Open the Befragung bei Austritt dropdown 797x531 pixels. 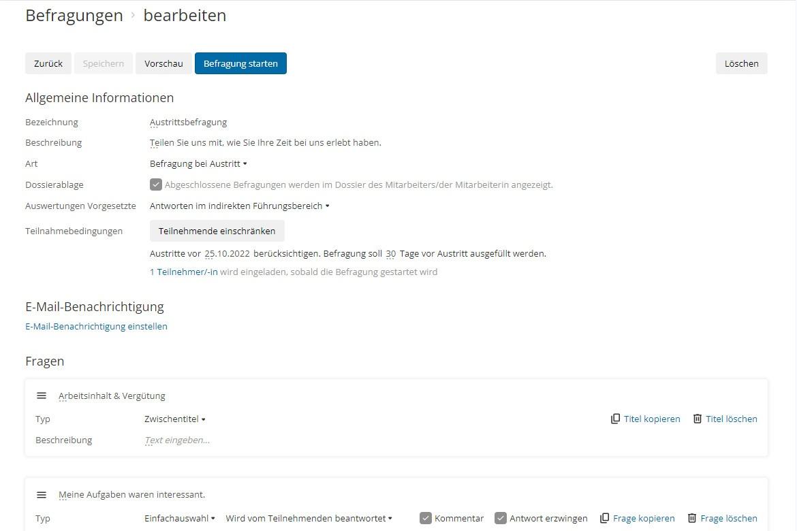tap(198, 163)
